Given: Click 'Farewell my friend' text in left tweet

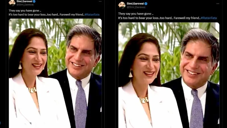Looking at the screenshot, I should 72,15.
